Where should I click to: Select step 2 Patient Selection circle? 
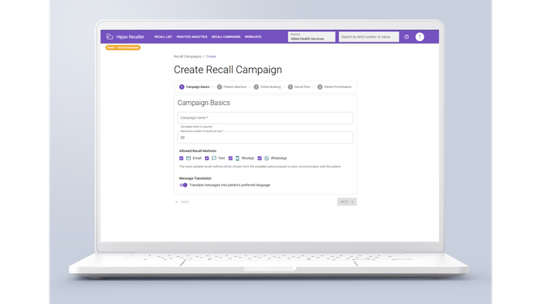click(219, 86)
